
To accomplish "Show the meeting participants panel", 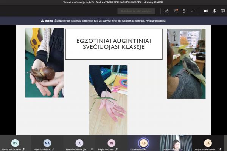I will click(x=167, y=11).
